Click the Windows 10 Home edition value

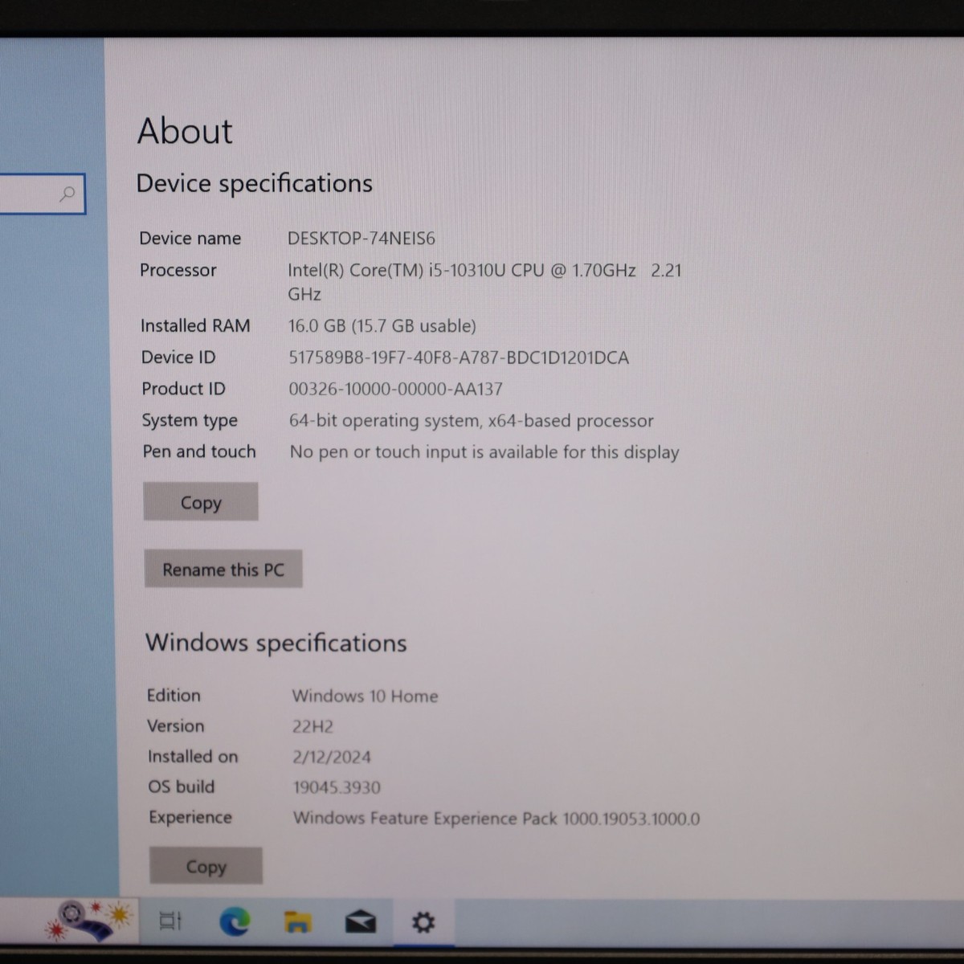click(x=365, y=696)
